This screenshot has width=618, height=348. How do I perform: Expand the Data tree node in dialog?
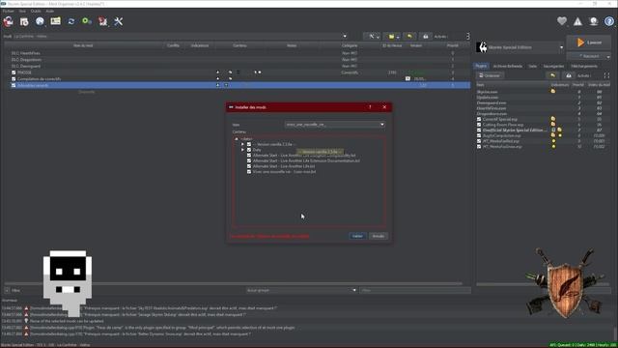242,150
